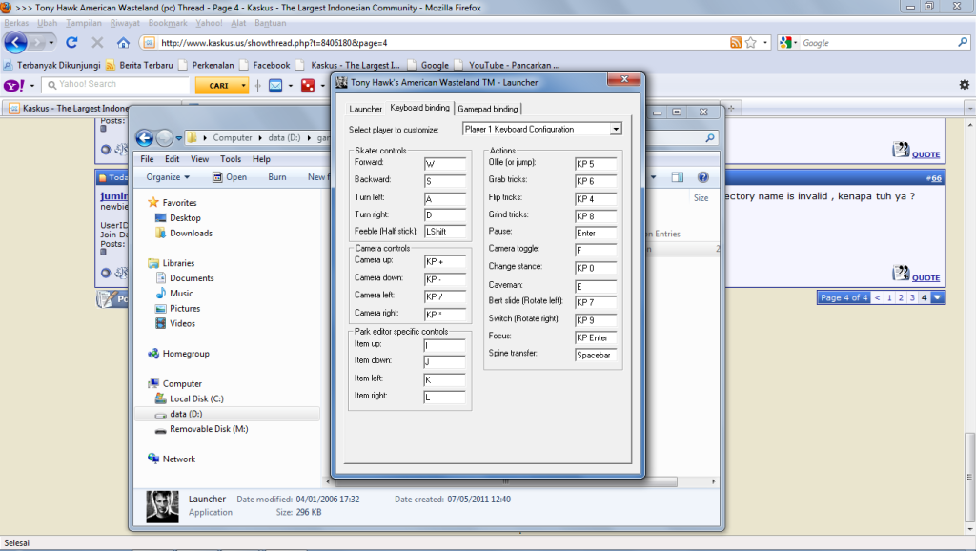Click the RSS feed icon in address bar
Viewport: 976px width, 551px height.
[736, 42]
